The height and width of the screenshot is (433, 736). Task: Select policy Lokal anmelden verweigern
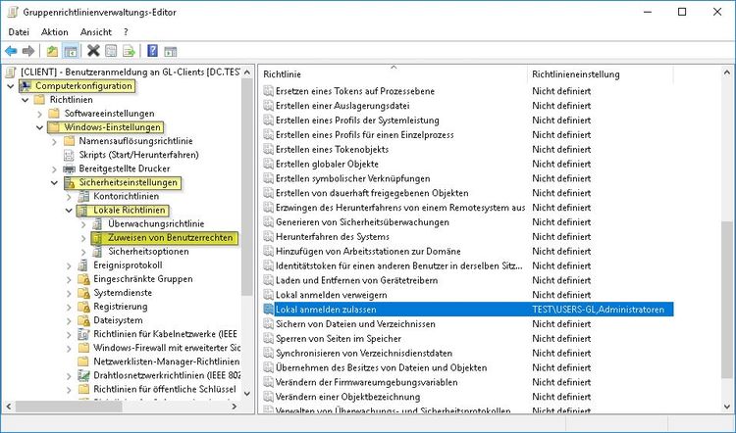[x=331, y=295]
